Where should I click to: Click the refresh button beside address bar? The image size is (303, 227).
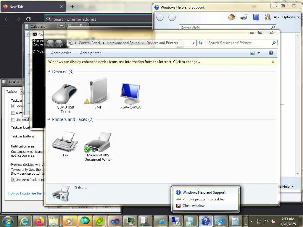(200, 43)
